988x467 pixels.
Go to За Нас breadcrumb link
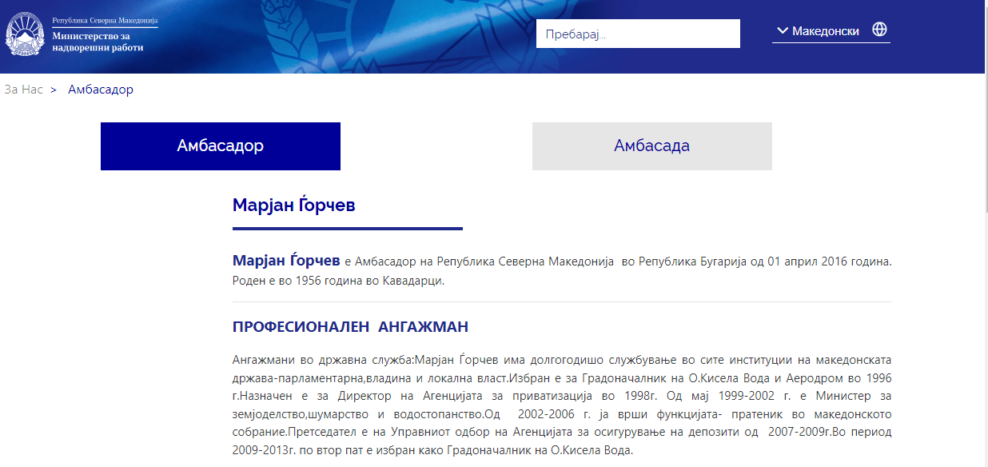23,90
